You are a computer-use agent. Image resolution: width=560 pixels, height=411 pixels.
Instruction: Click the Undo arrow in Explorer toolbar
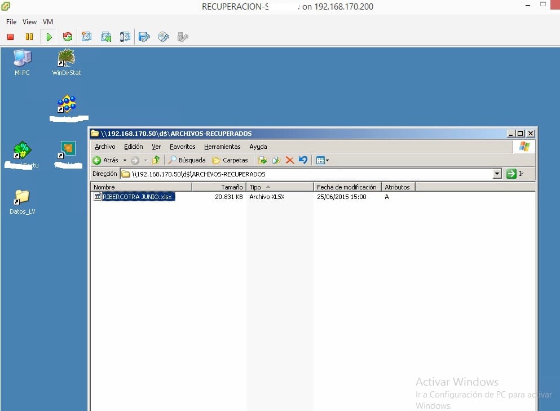coord(303,160)
